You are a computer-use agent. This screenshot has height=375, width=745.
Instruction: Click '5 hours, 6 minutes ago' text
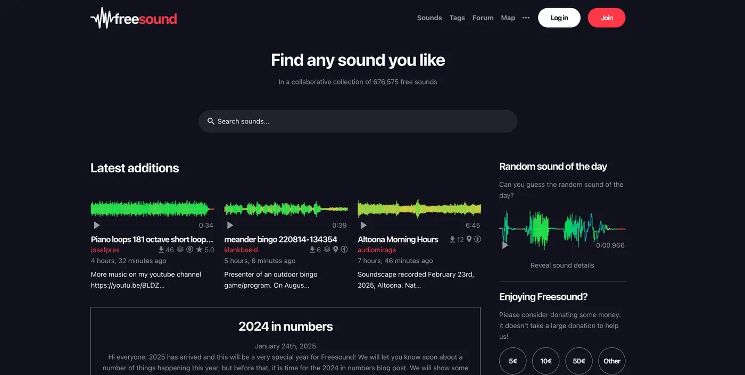click(x=260, y=261)
